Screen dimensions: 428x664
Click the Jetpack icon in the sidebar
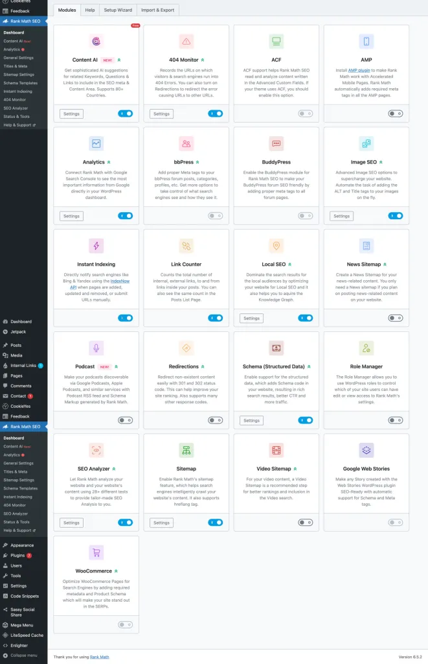(5, 332)
